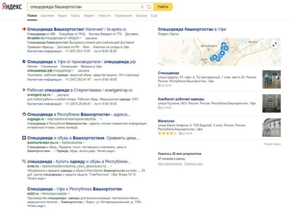Image resolution: width=292 pixels, height=211 pixels.
Task: Switch to the Видео tab
Action: 62,15
